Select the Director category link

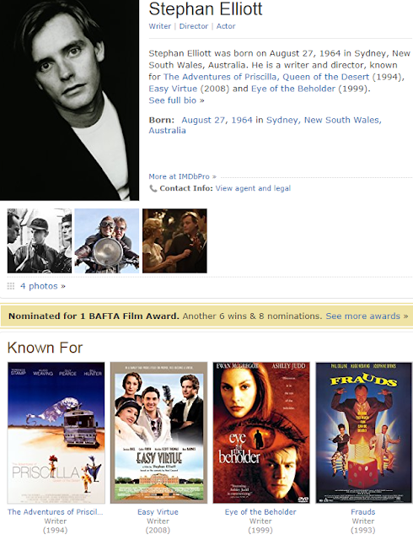click(193, 26)
